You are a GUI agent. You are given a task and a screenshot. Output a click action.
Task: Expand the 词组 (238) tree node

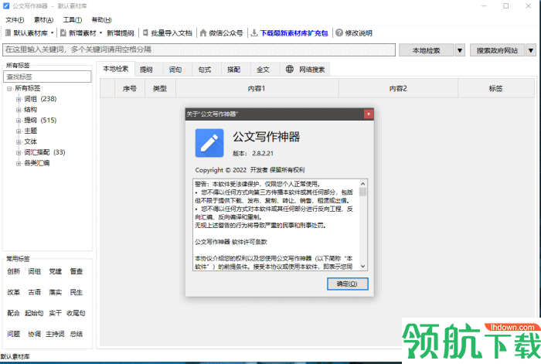(19, 99)
